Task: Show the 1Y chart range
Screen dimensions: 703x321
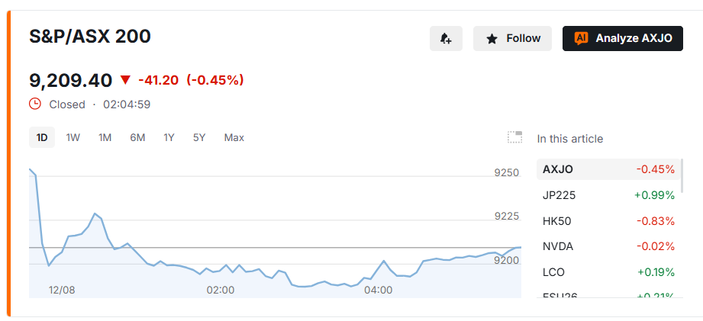Action: coord(169,137)
